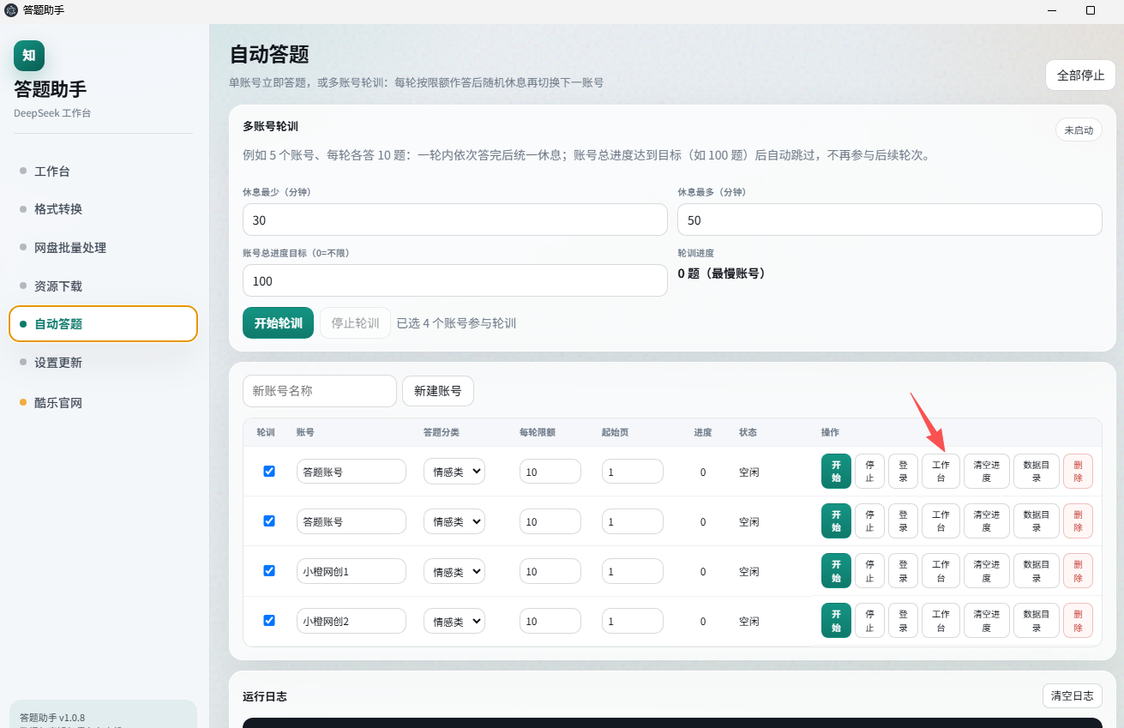The height and width of the screenshot is (728, 1124).
Task: Click the 多账号轮训 section title
Action: tap(270, 126)
